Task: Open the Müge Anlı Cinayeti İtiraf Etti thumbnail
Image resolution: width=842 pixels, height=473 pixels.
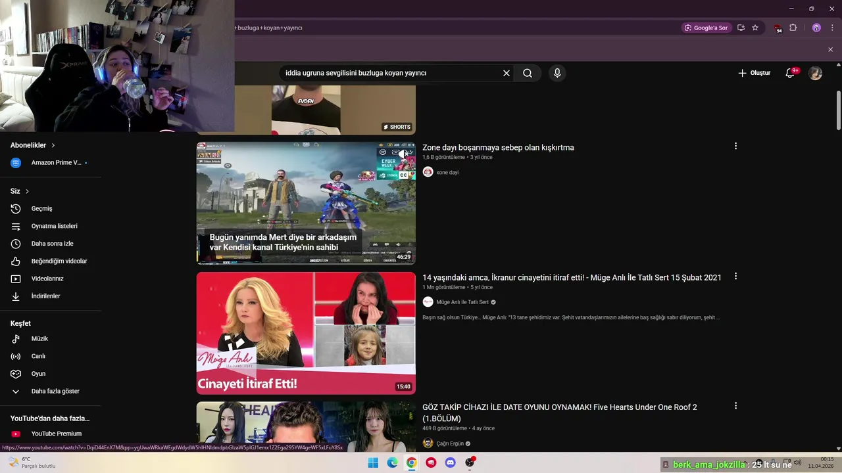Action: click(306, 333)
